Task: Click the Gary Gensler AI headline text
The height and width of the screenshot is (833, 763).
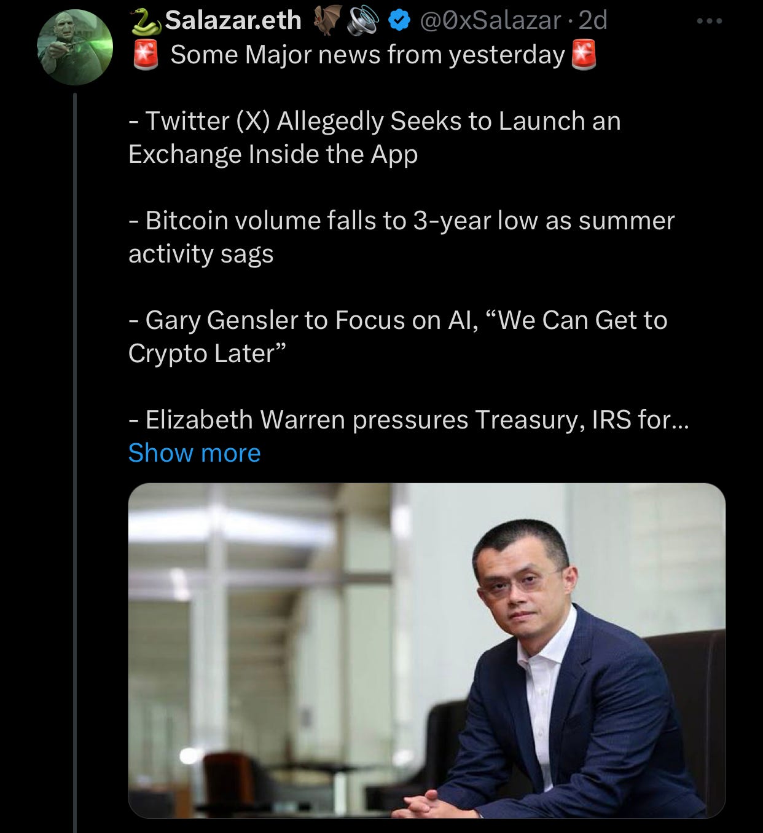Action: pos(398,337)
